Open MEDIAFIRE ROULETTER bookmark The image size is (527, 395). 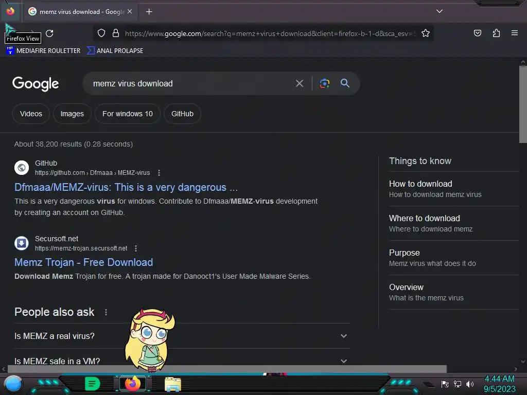tap(43, 51)
